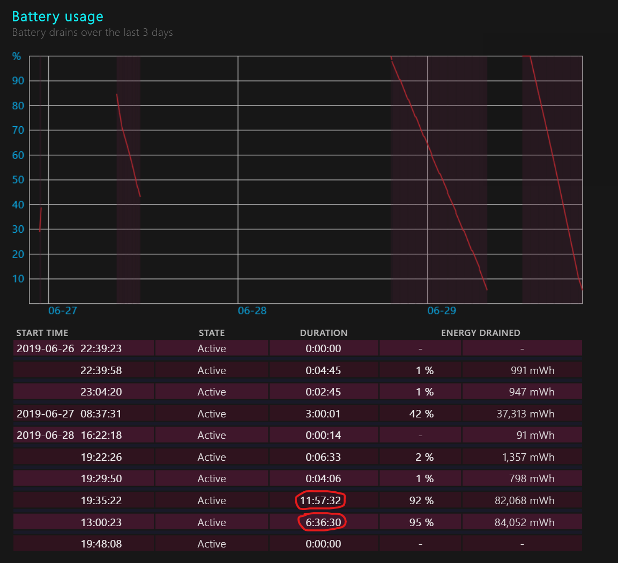
Task: Click the 90 percent axis label
Action: click(18, 81)
